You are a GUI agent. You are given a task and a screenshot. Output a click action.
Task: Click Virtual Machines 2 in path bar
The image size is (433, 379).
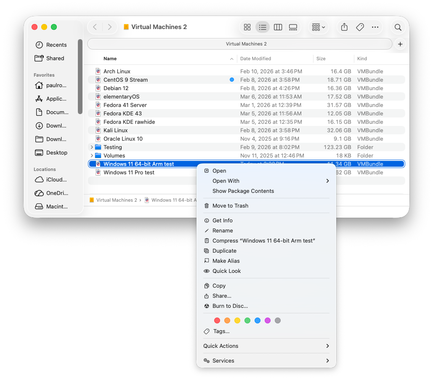(113, 200)
